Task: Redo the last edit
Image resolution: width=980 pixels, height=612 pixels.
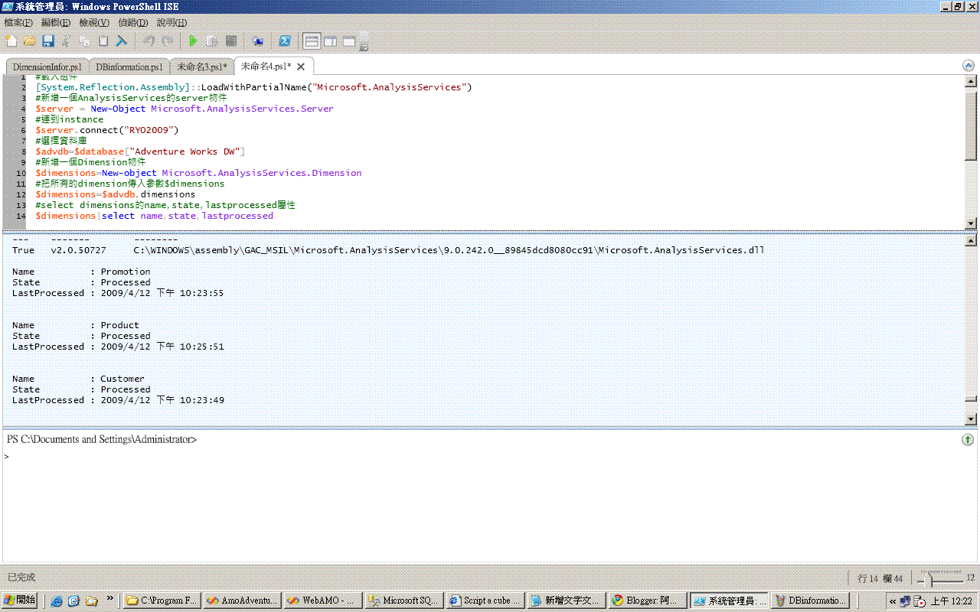Action: 167,41
